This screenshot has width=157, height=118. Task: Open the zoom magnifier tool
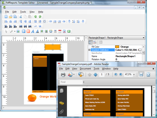12,31
